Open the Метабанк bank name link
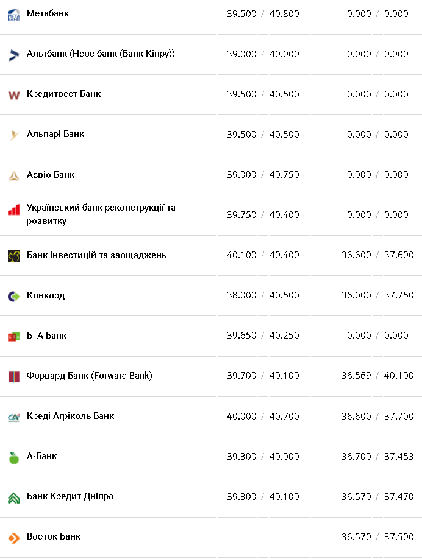The height and width of the screenshot is (559, 422). coord(48,13)
